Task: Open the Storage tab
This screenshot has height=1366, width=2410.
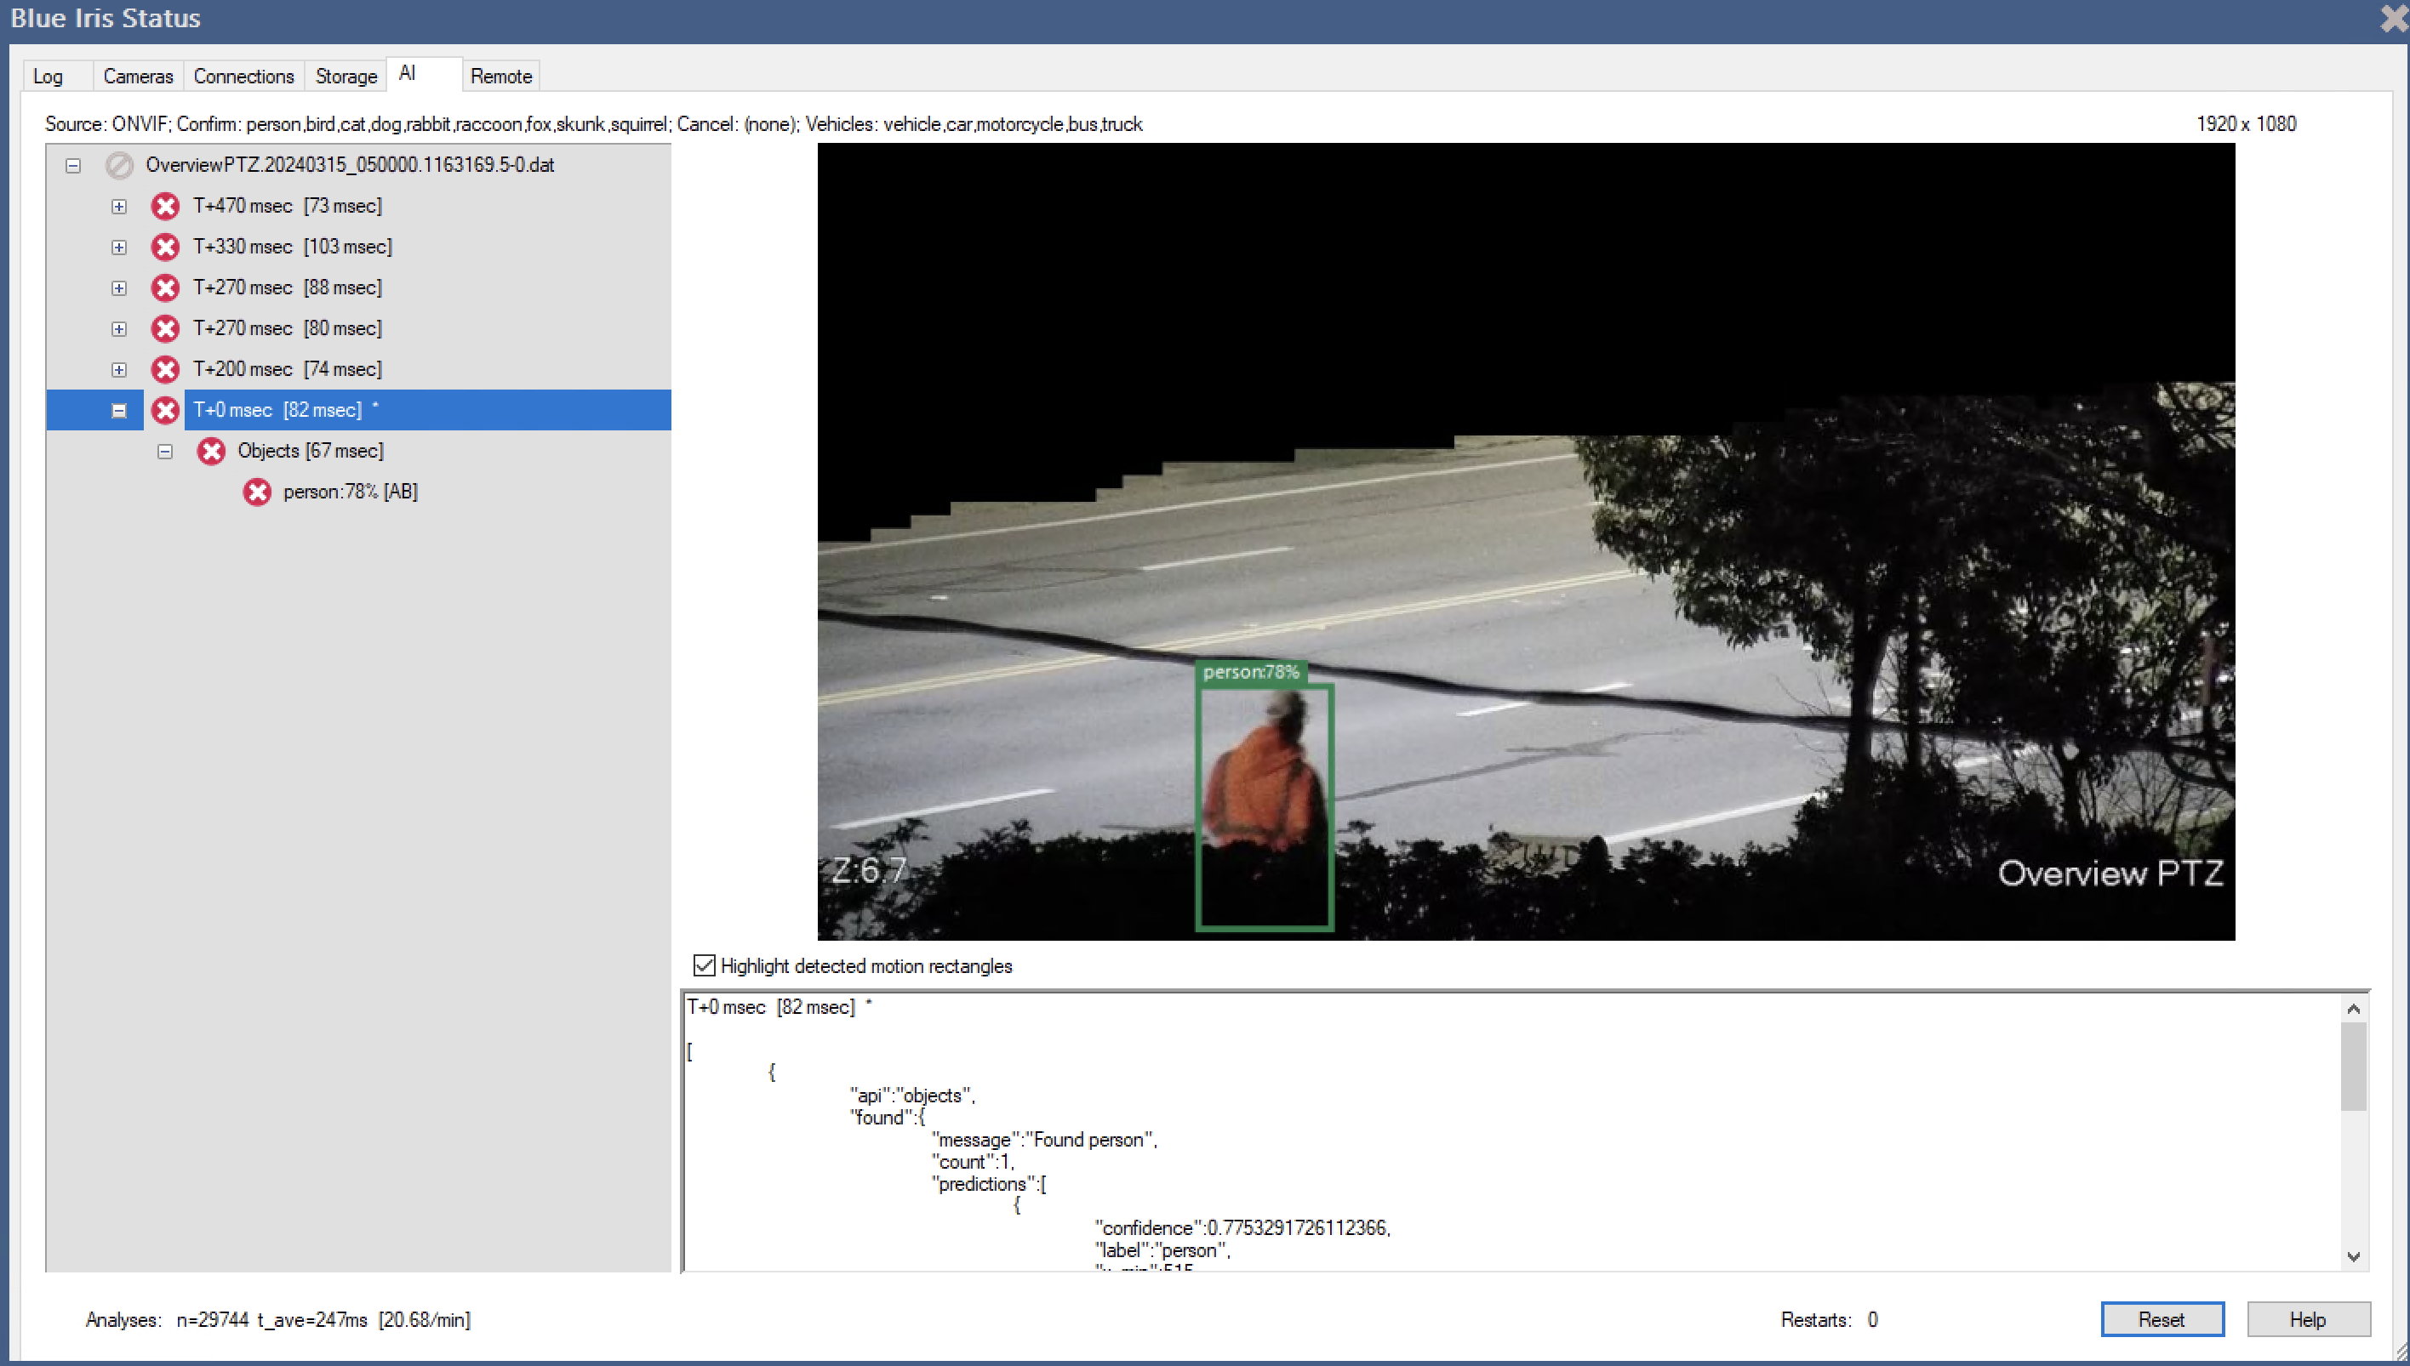Action: (346, 76)
